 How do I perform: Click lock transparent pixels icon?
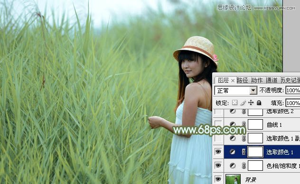[235, 103]
